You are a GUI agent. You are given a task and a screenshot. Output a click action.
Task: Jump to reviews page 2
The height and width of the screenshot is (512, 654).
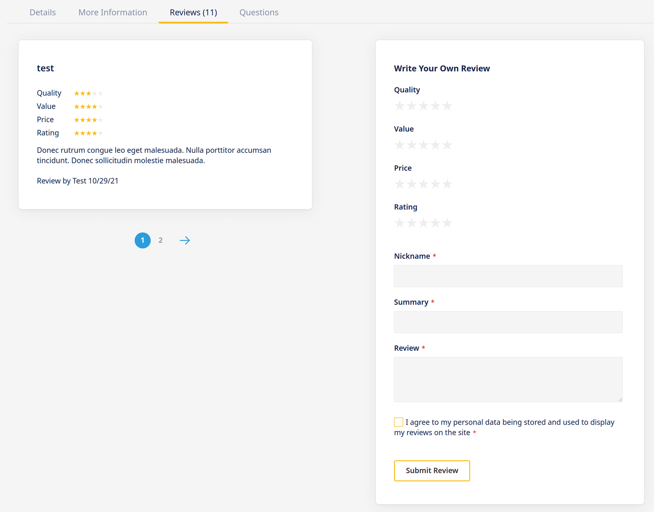161,240
